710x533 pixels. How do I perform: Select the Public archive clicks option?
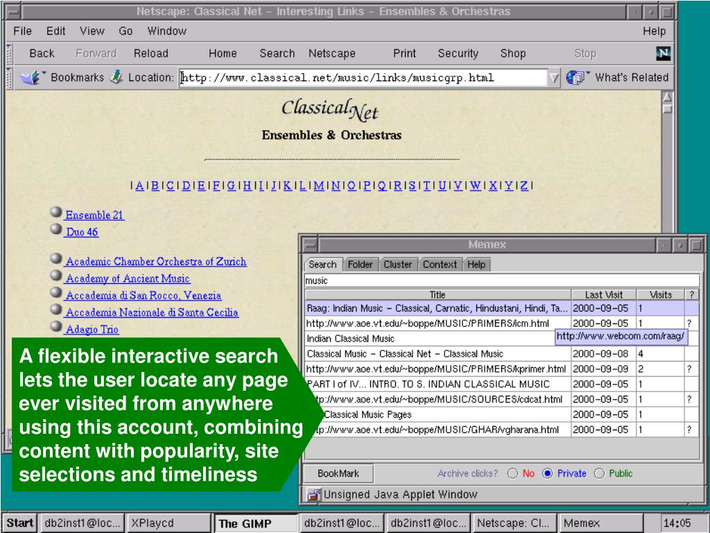tap(599, 473)
